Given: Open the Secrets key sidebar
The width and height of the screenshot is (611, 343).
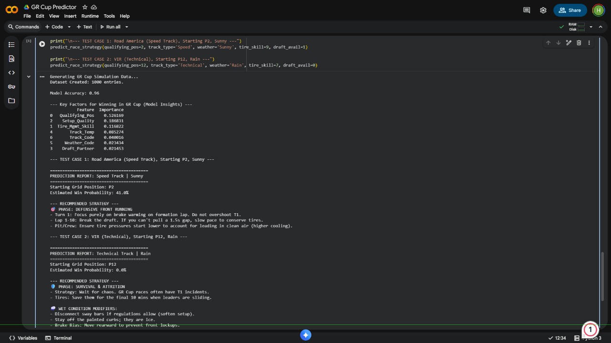Looking at the screenshot, I should point(11,86).
